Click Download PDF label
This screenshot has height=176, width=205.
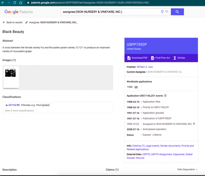(140, 58)
